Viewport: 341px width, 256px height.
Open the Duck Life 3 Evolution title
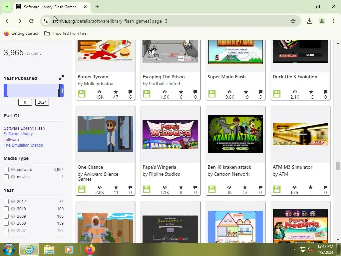pos(295,77)
